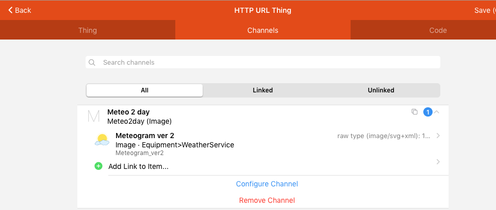Click the chevron on the Add Link row
496x210 pixels.
tap(438, 162)
